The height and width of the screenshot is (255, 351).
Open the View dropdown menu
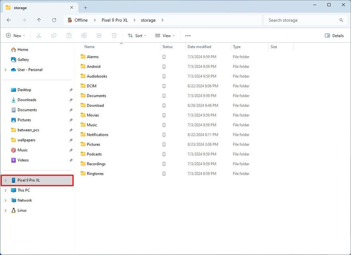pos(165,35)
